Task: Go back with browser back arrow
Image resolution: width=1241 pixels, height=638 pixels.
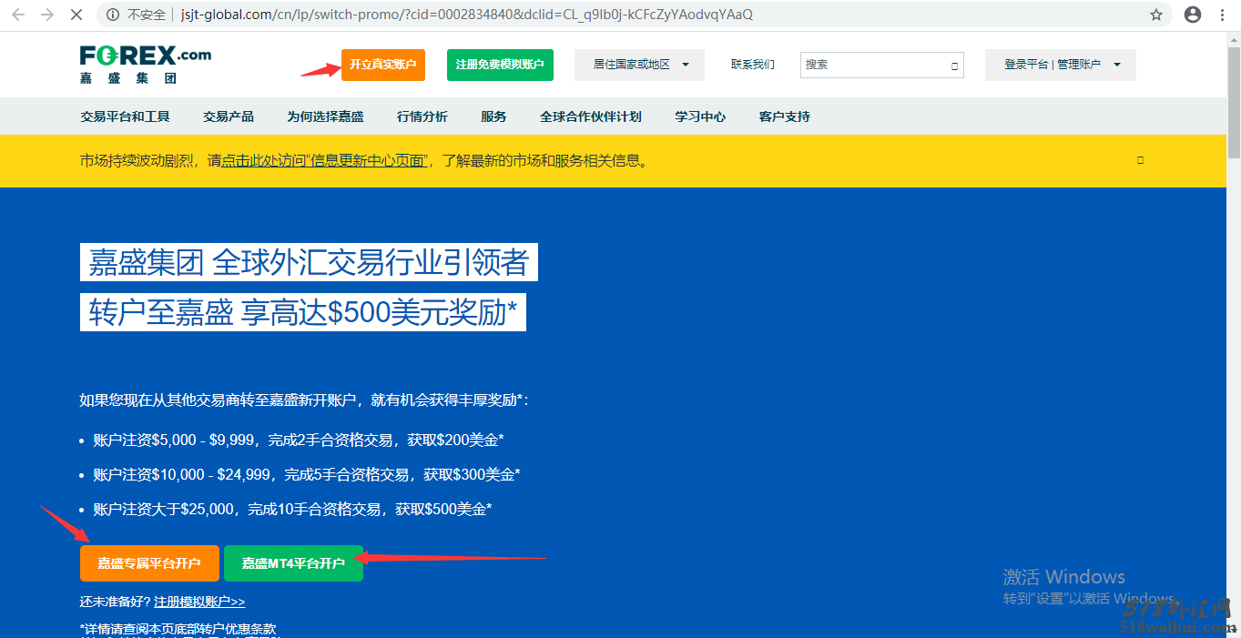Action: [x=18, y=15]
